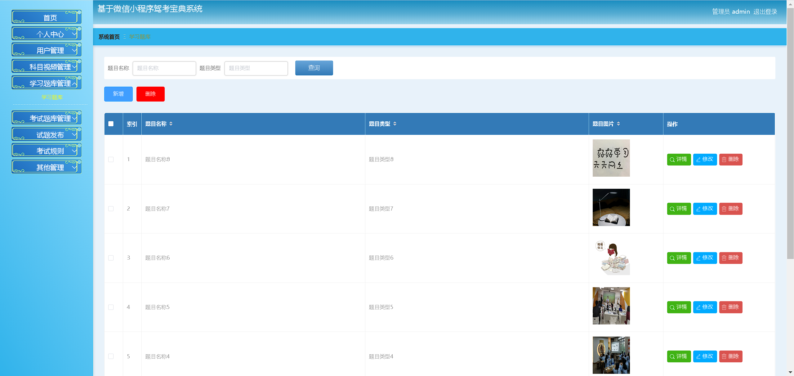Click 修改 pencil button in row 2
Viewport: 794px width, 376px height.
point(705,209)
